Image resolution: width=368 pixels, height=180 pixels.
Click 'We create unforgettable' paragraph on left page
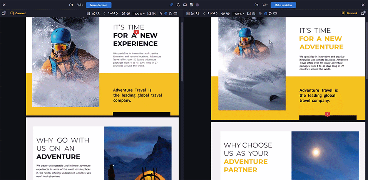coord(64,171)
